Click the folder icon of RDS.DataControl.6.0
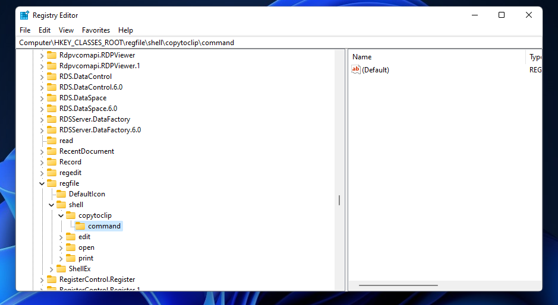 tap(52, 87)
